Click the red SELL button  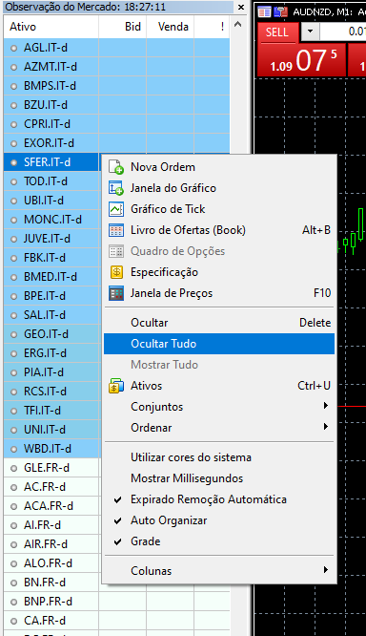[x=278, y=32]
